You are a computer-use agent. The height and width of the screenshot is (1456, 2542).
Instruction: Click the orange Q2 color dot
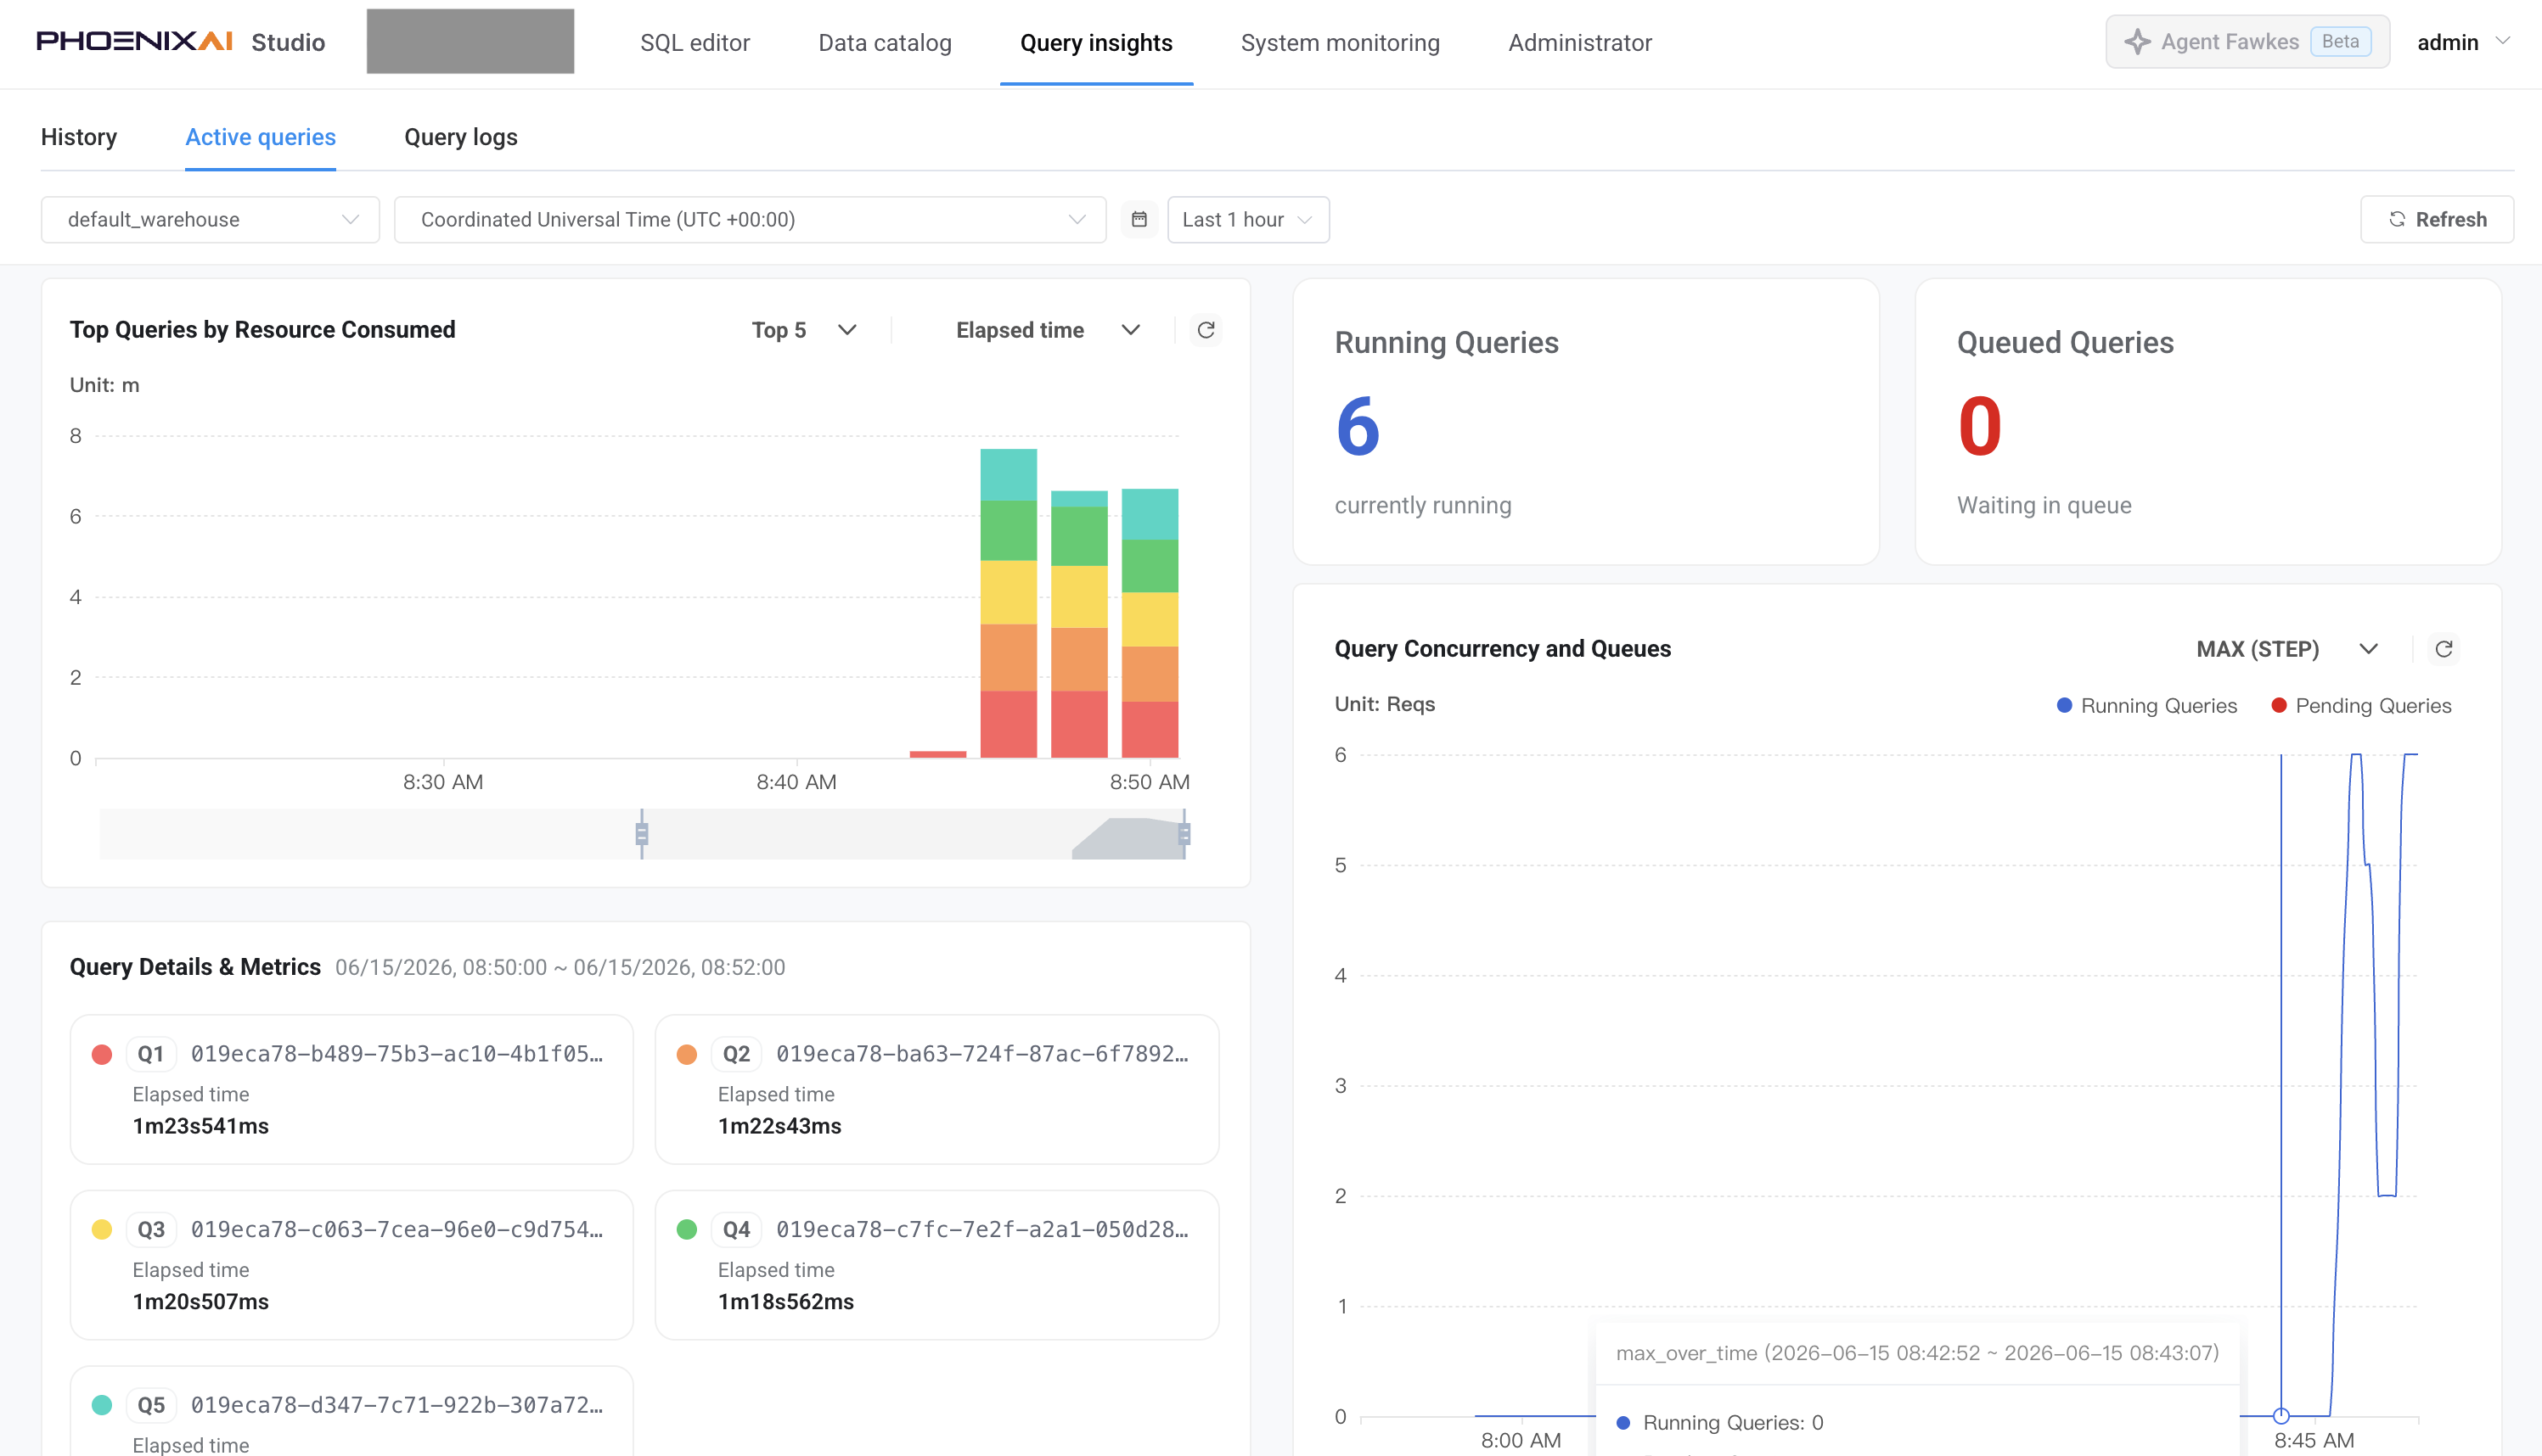(x=686, y=1054)
